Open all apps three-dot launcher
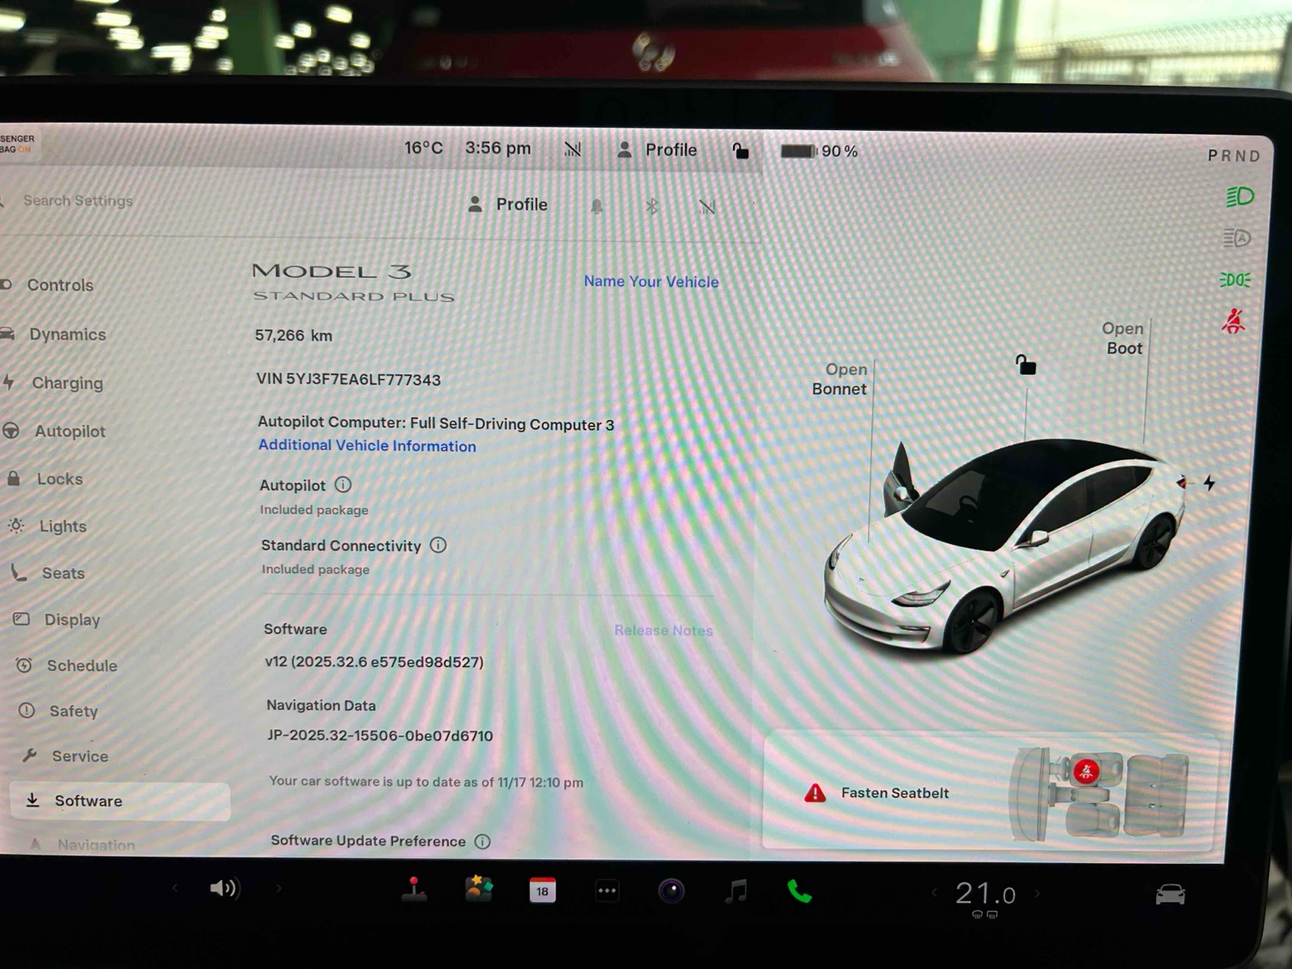Screen dimensions: 1292x969 pyautogui.click(x=607, y=891)
